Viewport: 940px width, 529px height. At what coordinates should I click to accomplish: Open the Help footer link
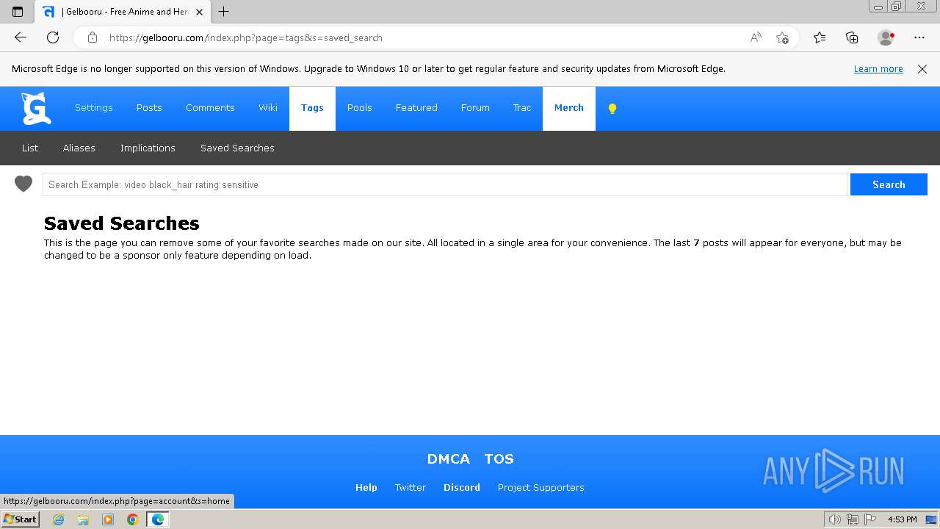point(366,488)
